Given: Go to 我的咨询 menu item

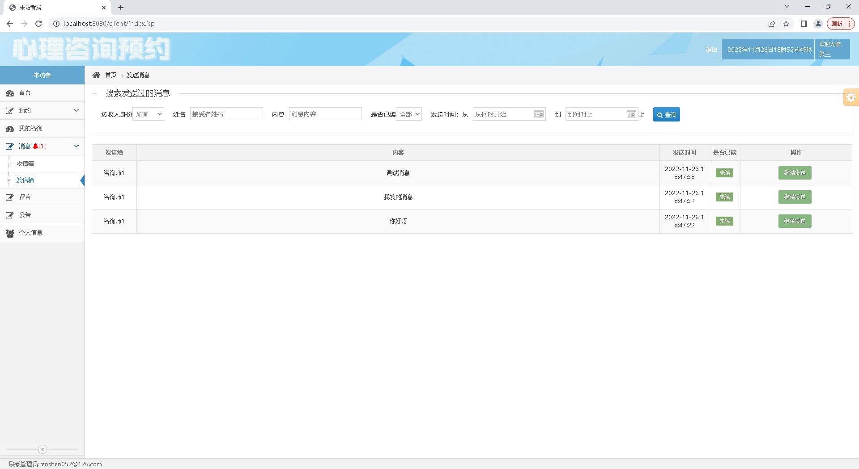Looking at the screenshot, I should point(30,128).
